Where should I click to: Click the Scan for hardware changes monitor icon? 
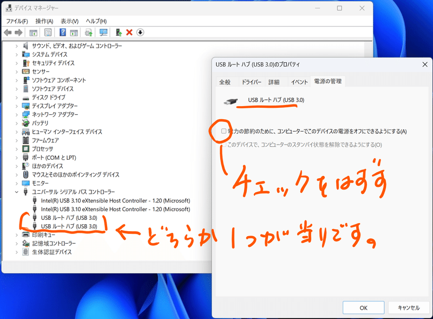[103, 32]
